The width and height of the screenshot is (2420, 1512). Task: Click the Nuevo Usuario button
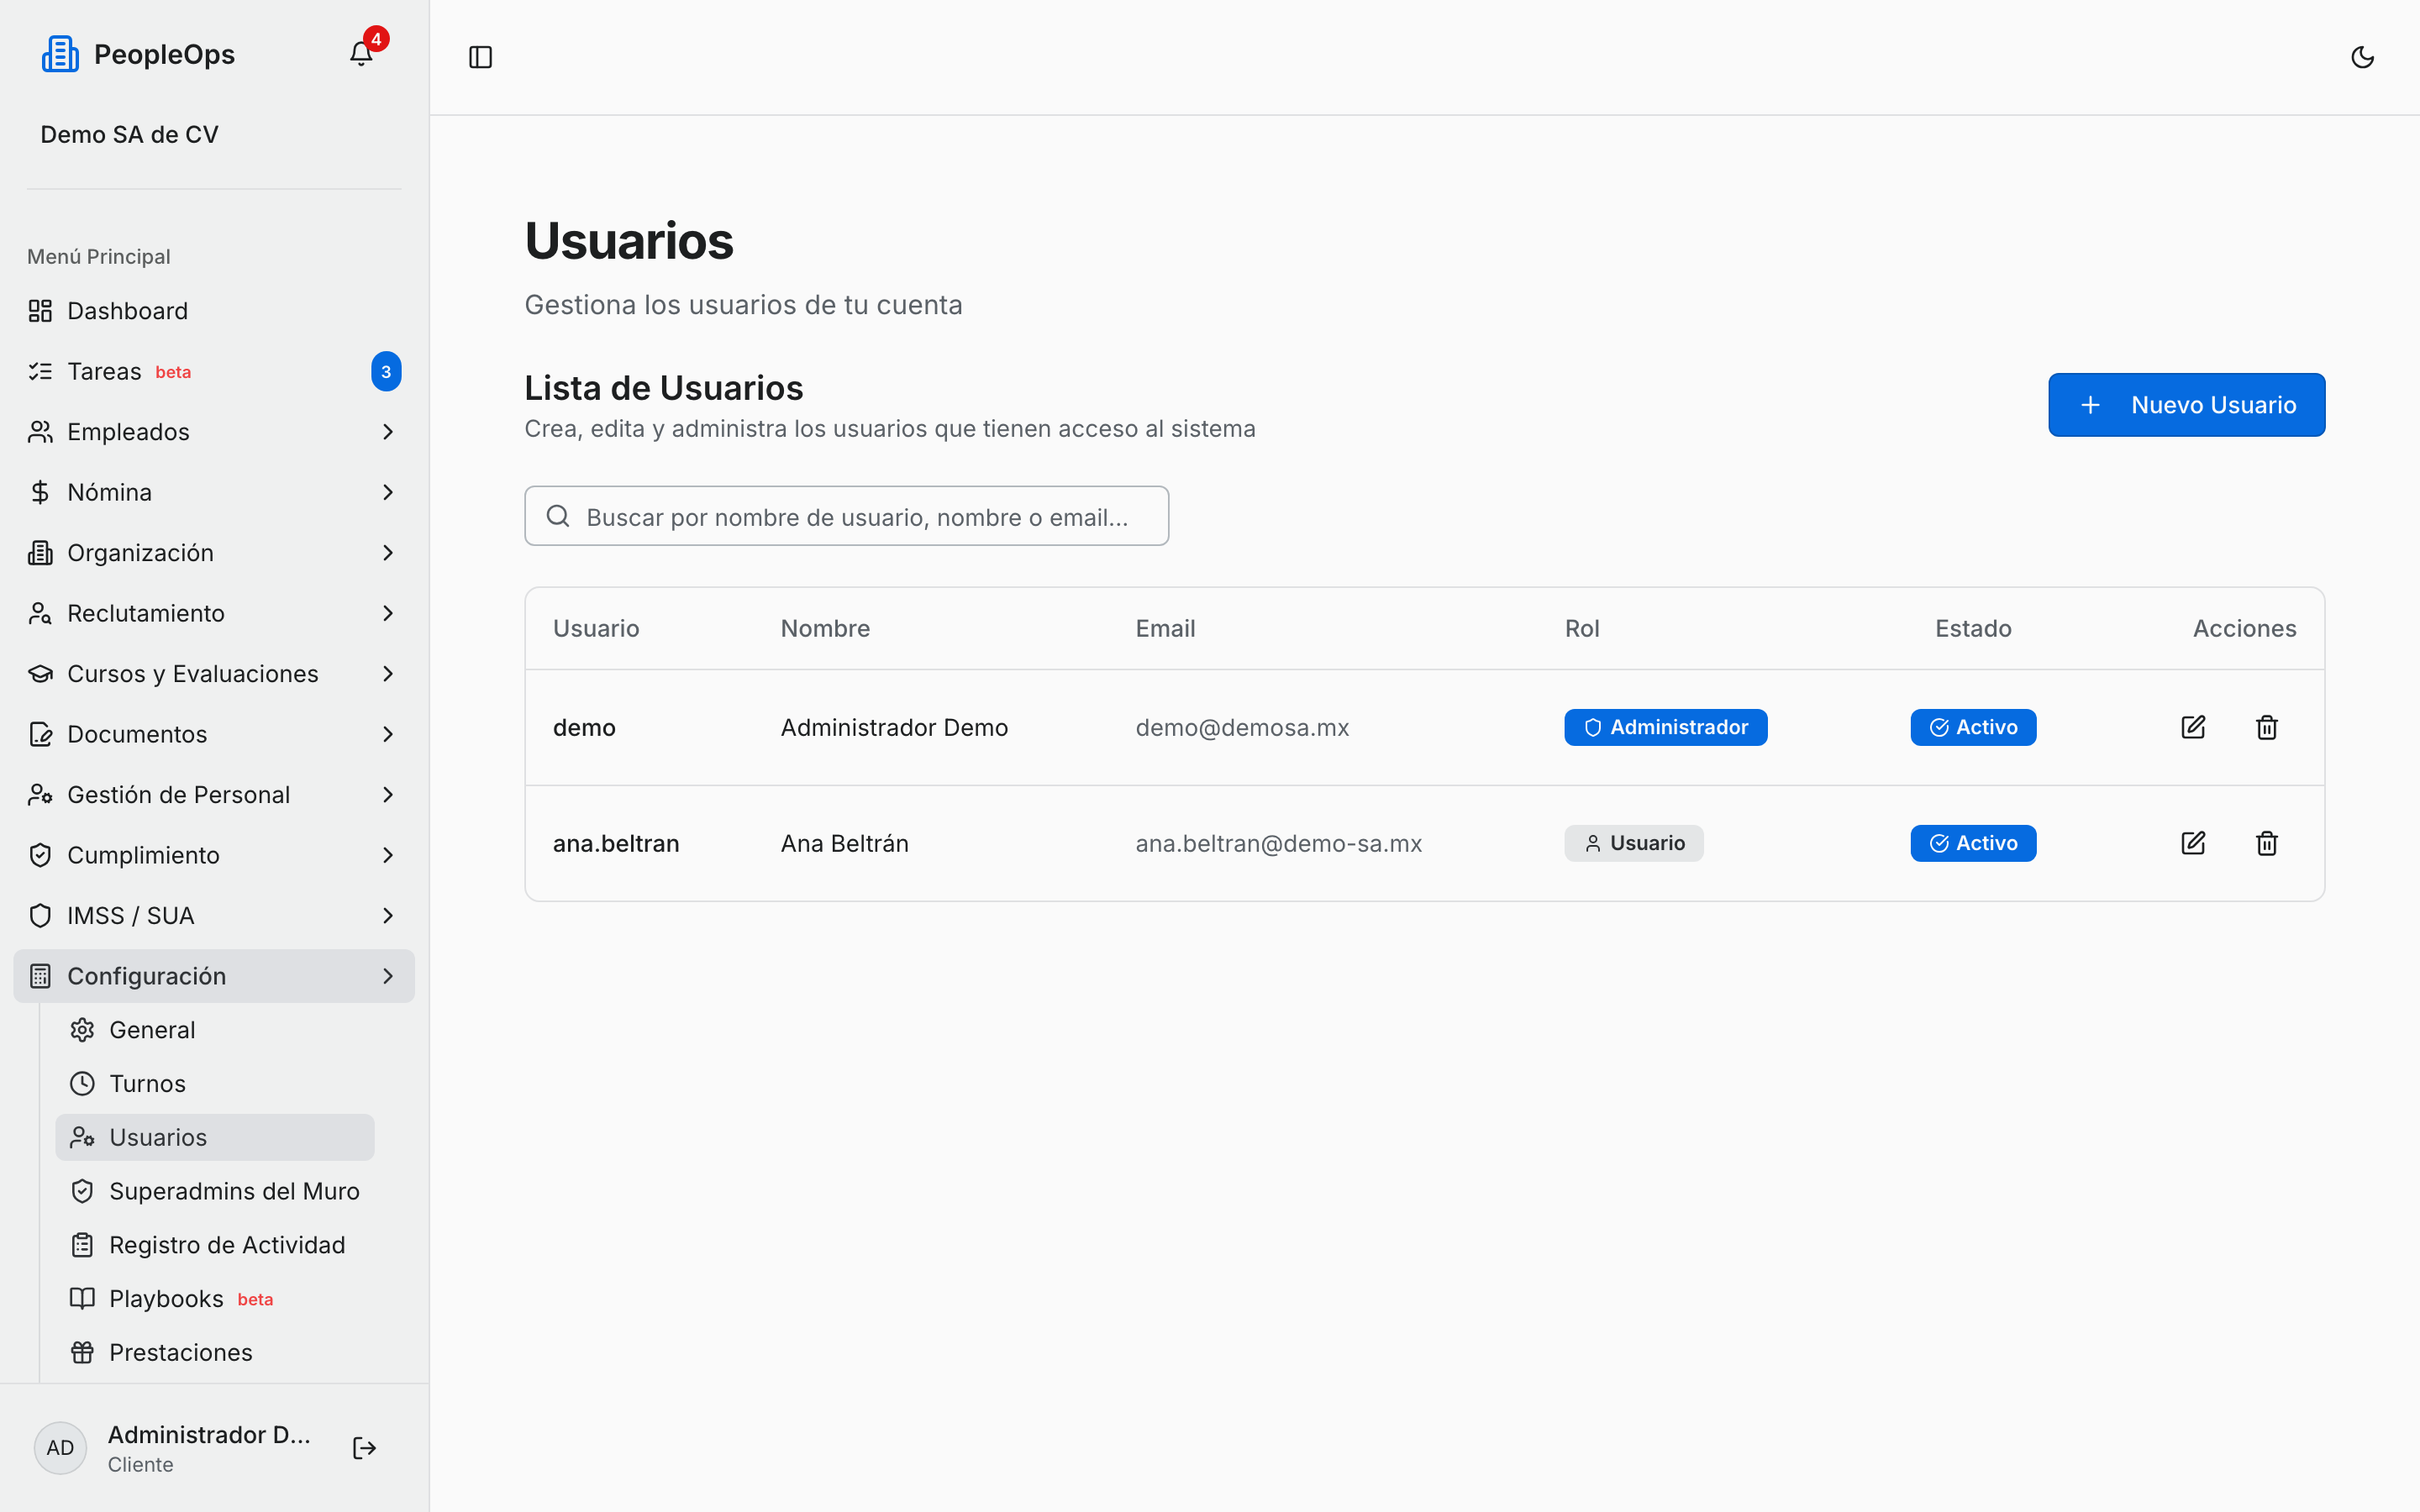click(x=2186, y=405)
